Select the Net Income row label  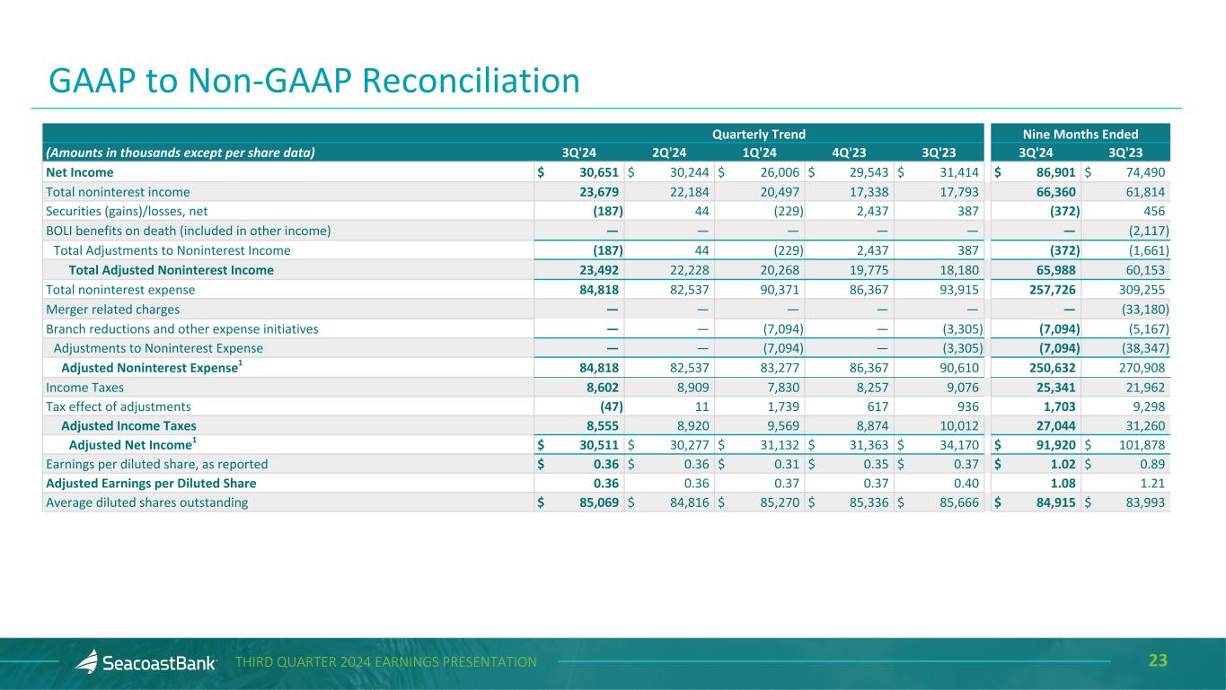tap(80, 172)
